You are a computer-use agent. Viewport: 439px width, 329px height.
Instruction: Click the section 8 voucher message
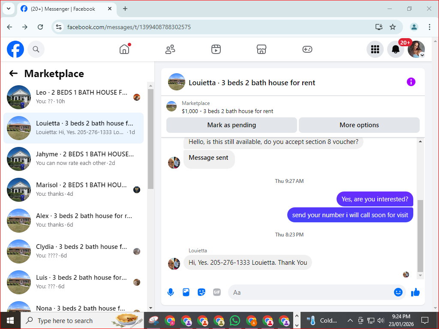[273, 142]
